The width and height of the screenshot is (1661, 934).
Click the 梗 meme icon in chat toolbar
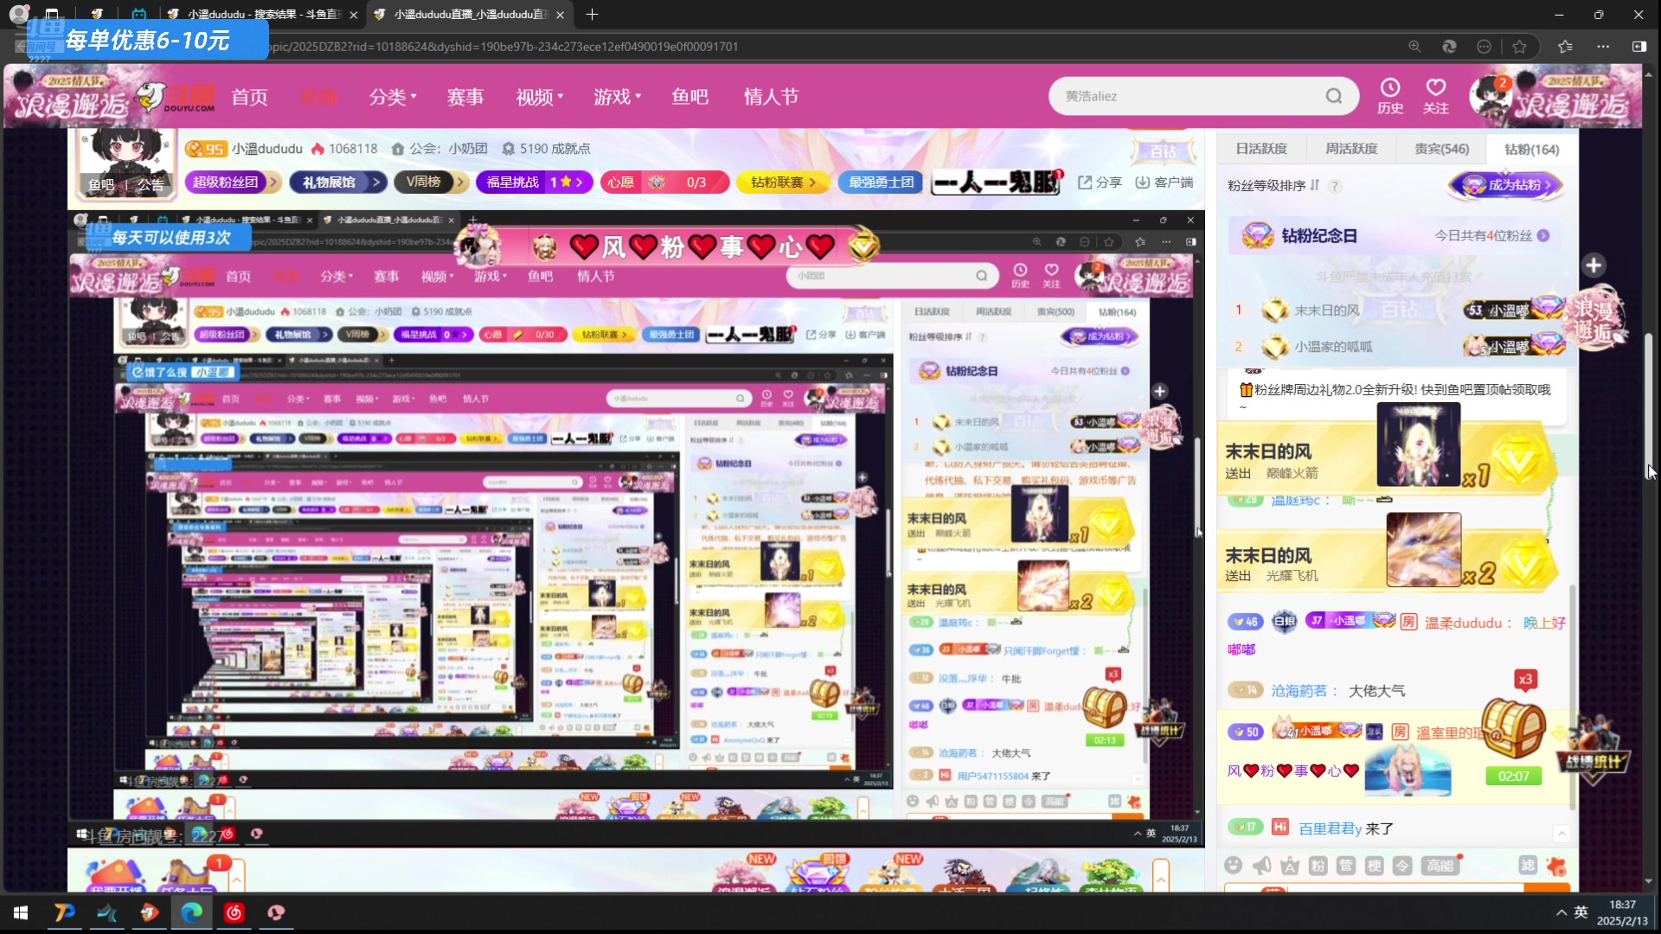coord(1374,866)
